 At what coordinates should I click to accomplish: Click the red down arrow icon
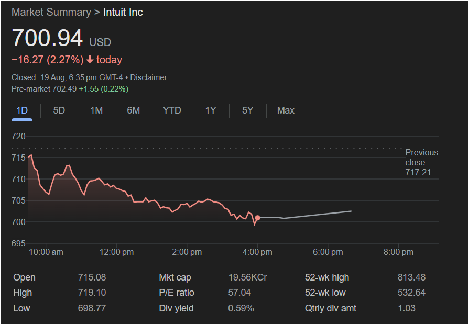pyautogui.click(x=90, y=60)
